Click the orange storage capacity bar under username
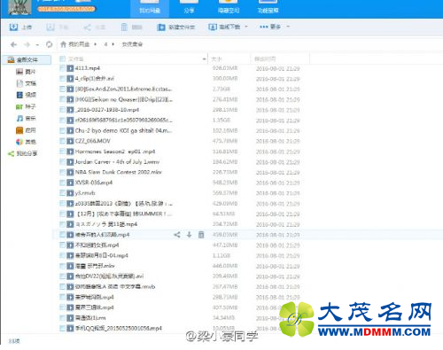443x350 pixels. pyautogui.click(x=66, y=9)
